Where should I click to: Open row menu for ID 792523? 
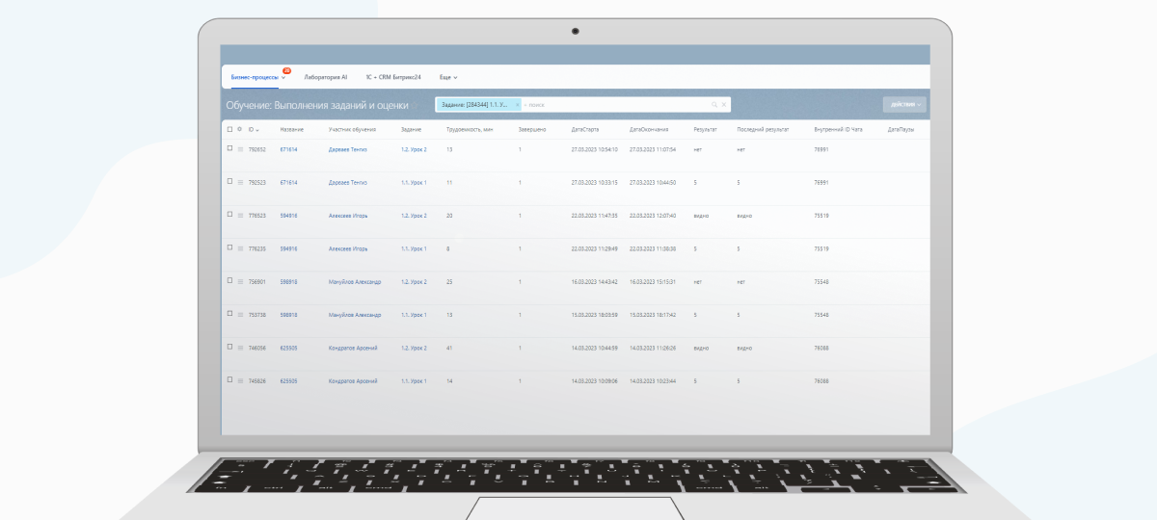point(240,182)
